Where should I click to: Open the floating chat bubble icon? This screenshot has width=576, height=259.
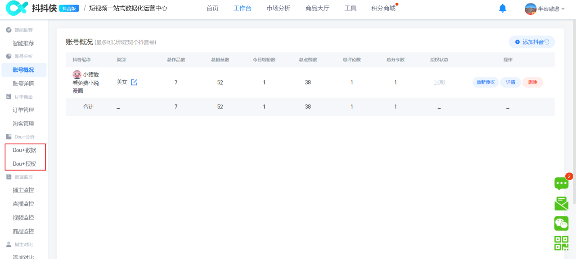[x=561, y=183]
